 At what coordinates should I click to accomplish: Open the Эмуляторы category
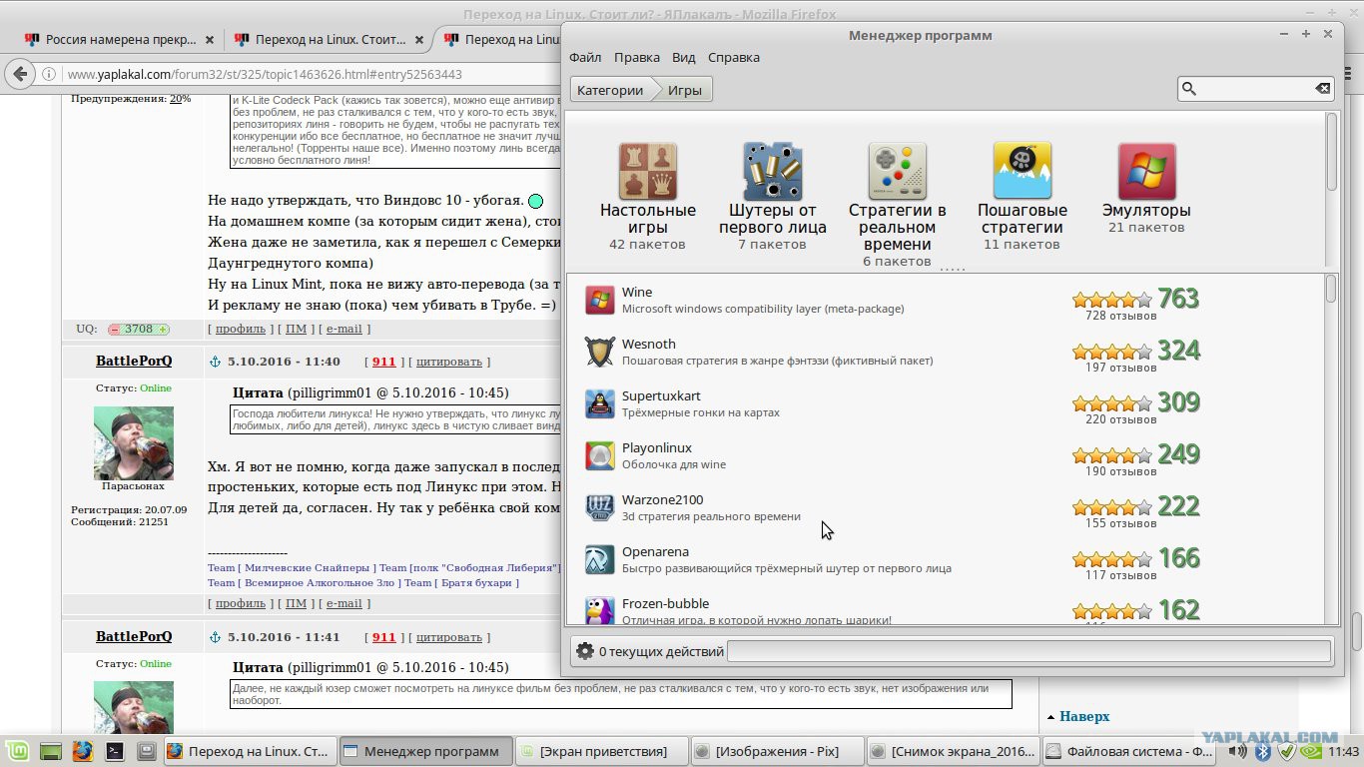1146,188
